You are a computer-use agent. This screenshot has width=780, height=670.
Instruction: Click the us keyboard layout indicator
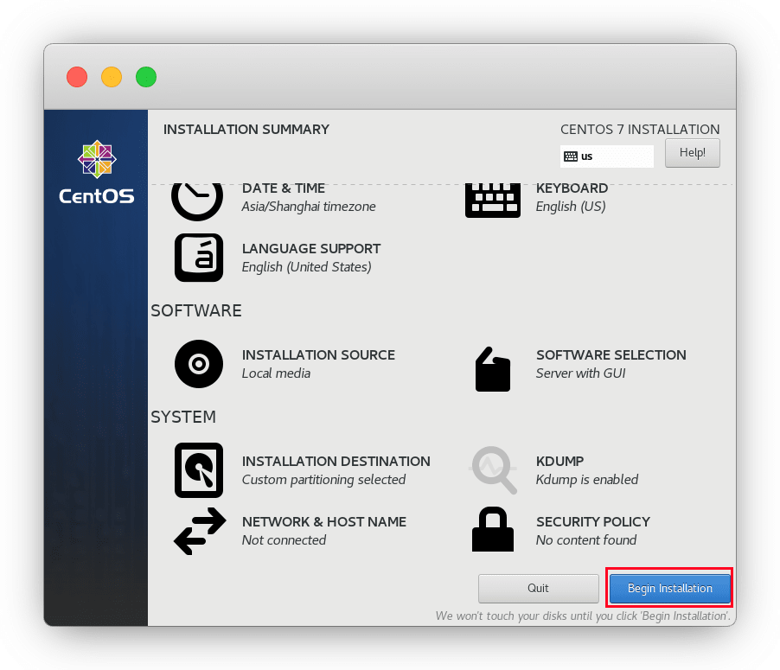pyautogui.click(x=606, y=156)
